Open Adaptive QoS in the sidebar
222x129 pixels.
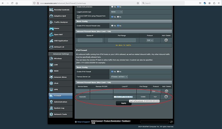tap(60, 16)
